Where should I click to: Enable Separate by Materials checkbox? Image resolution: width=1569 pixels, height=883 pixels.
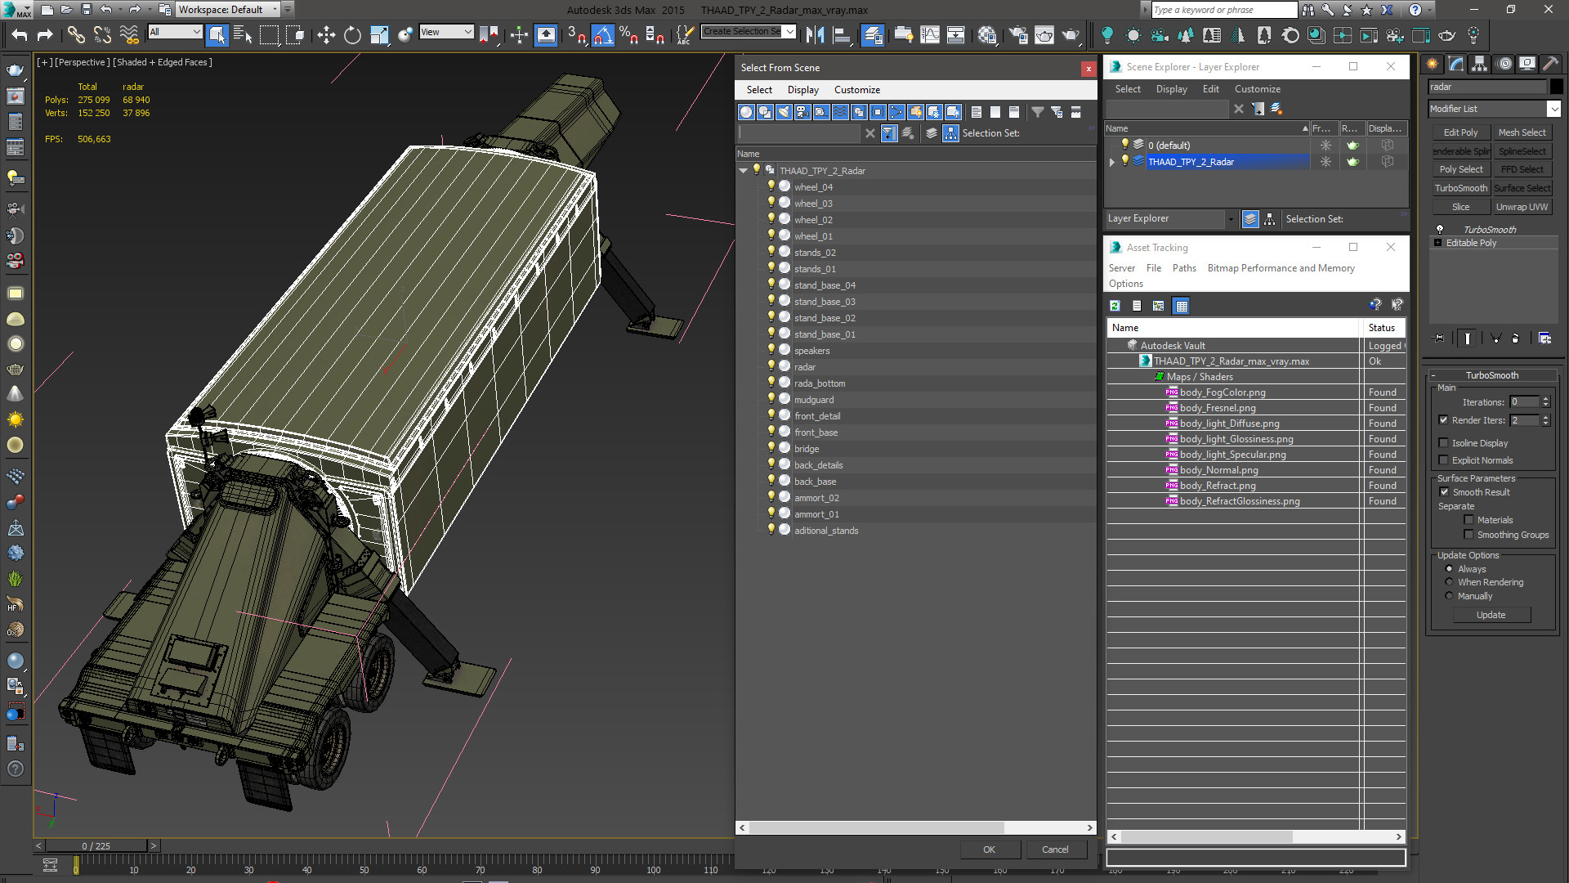coord(1468,520)
